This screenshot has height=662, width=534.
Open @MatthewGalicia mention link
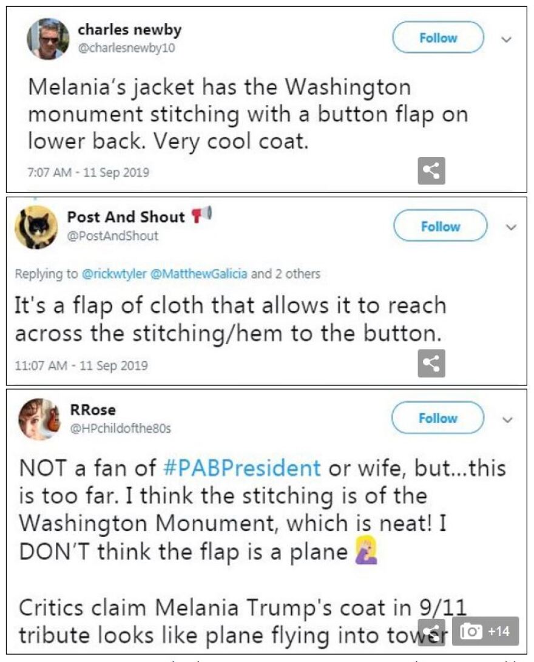point(197,274)
